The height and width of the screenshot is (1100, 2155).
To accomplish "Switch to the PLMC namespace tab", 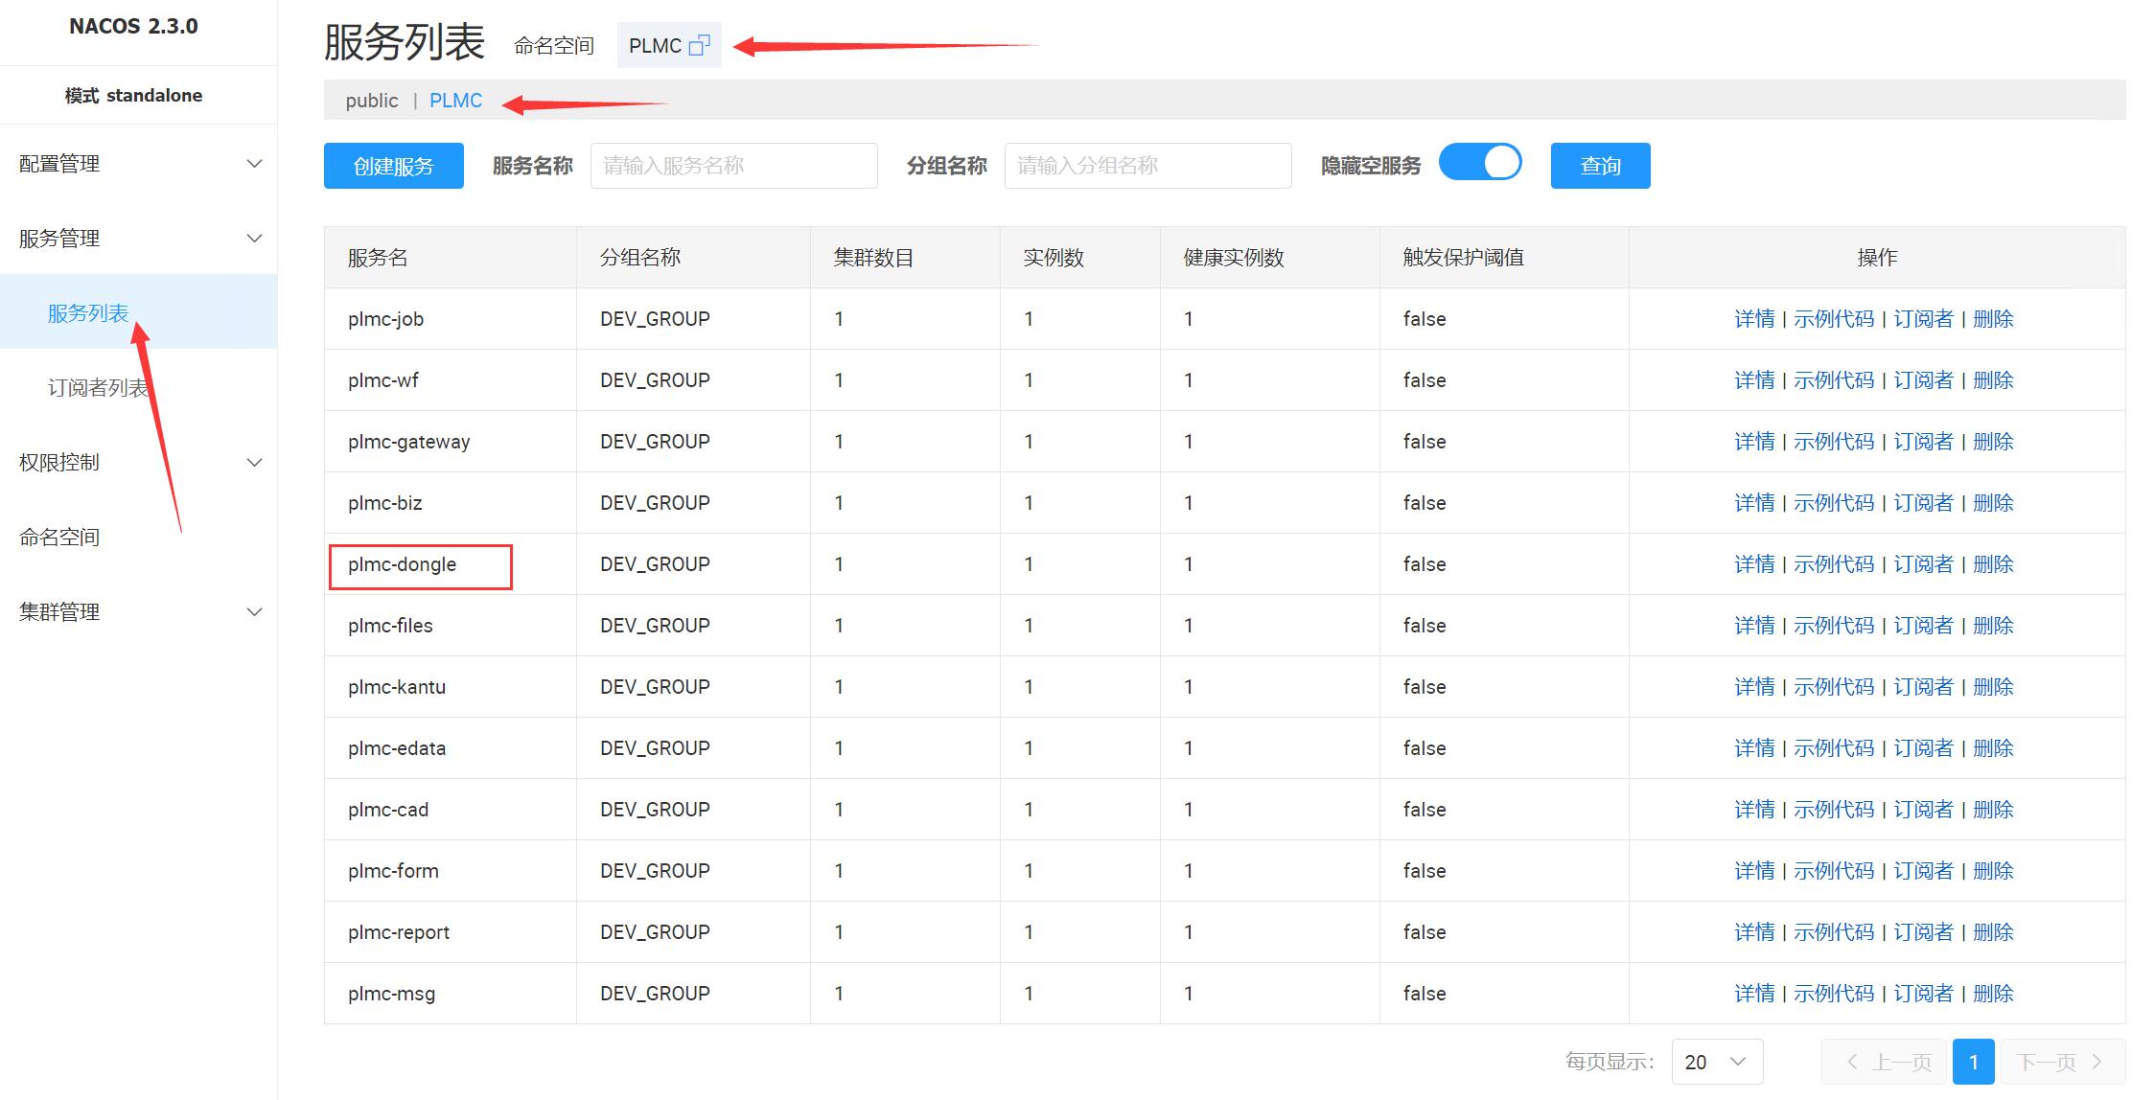I will coord(455,101).
